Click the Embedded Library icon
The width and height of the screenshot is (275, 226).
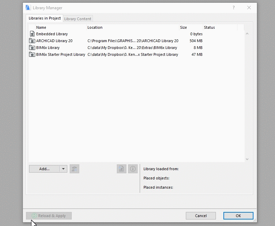coord(32,34)
